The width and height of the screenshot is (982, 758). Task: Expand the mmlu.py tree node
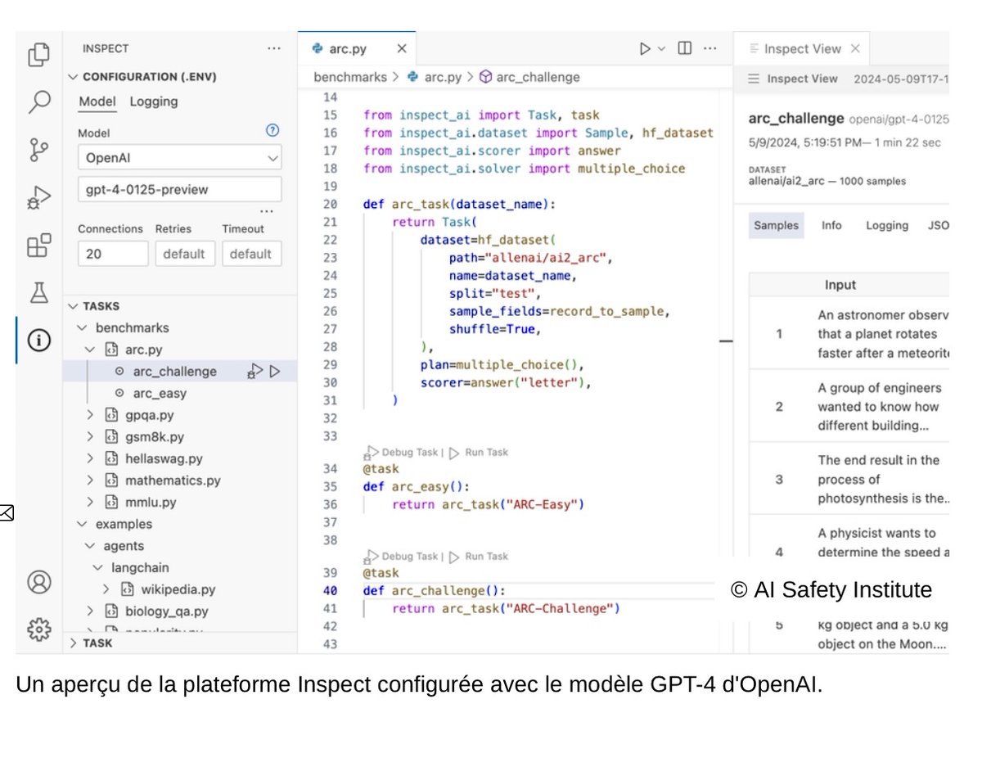tap(91, 503)
